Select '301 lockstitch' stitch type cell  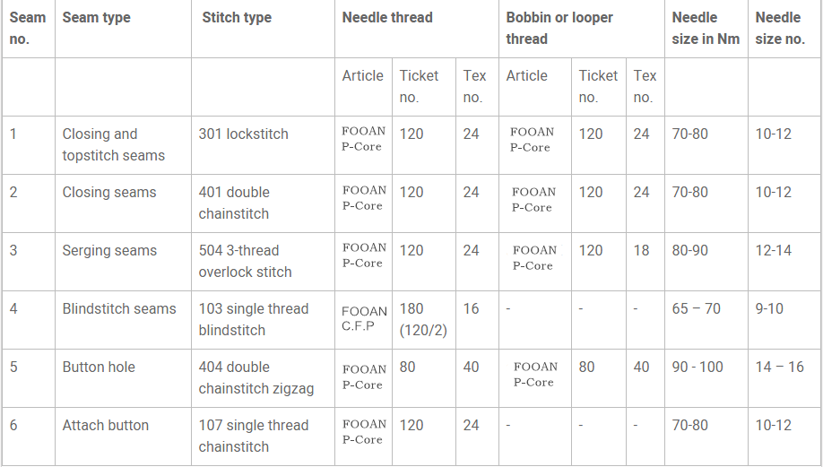[x=263, y=145]
